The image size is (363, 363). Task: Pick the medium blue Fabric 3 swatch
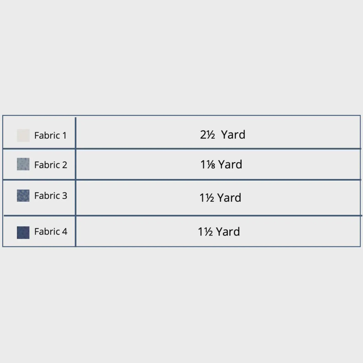(x=23, y=196)
